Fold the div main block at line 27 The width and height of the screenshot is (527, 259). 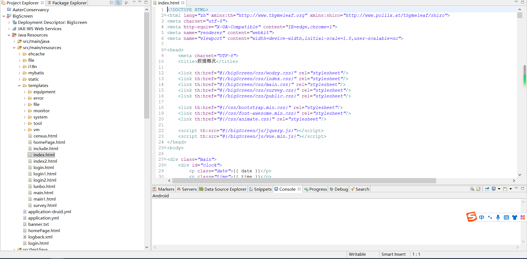165,159
